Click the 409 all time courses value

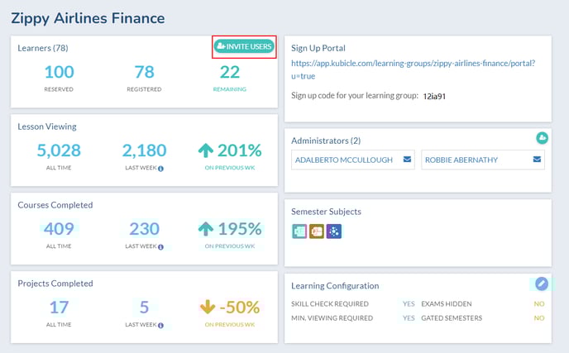59,228
